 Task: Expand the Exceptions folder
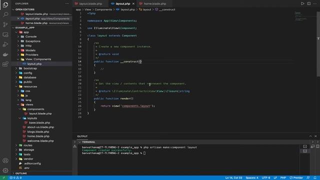click(32, 41)
